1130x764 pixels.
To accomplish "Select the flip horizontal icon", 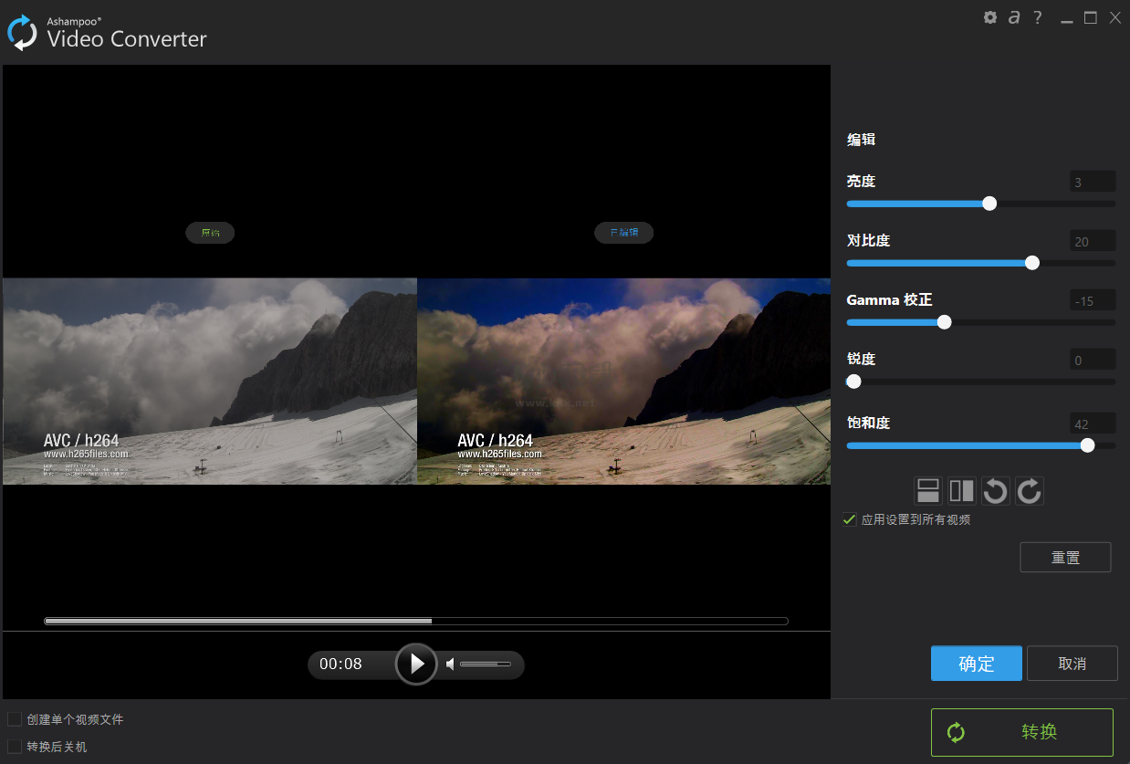I will [x=961, y=490].
